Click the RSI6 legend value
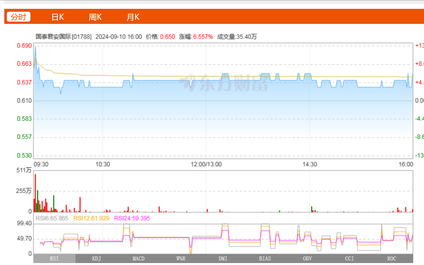This screenshot has height=265, width=424. pos(52,218)
